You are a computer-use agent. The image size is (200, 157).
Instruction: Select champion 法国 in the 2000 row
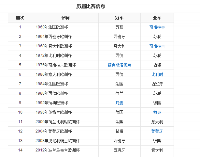[x=120, y=122]
